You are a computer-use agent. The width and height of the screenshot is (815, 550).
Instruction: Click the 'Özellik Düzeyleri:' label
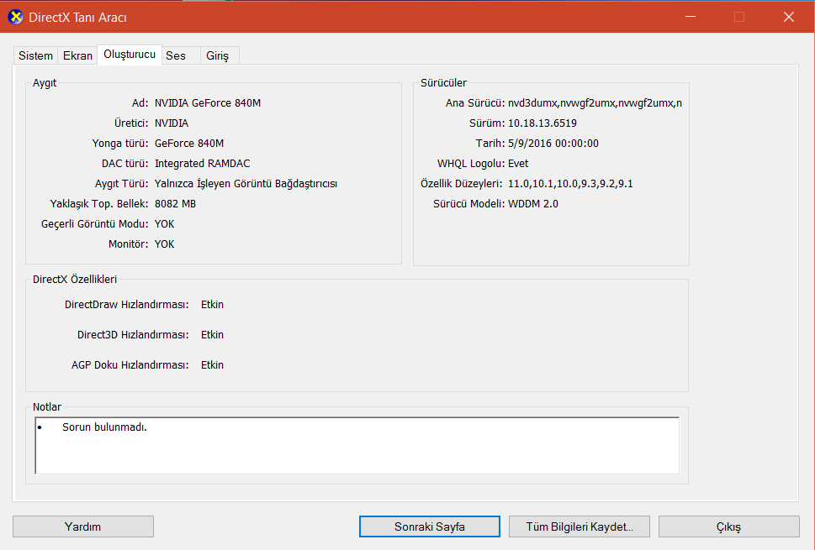(x=461, y=184)
